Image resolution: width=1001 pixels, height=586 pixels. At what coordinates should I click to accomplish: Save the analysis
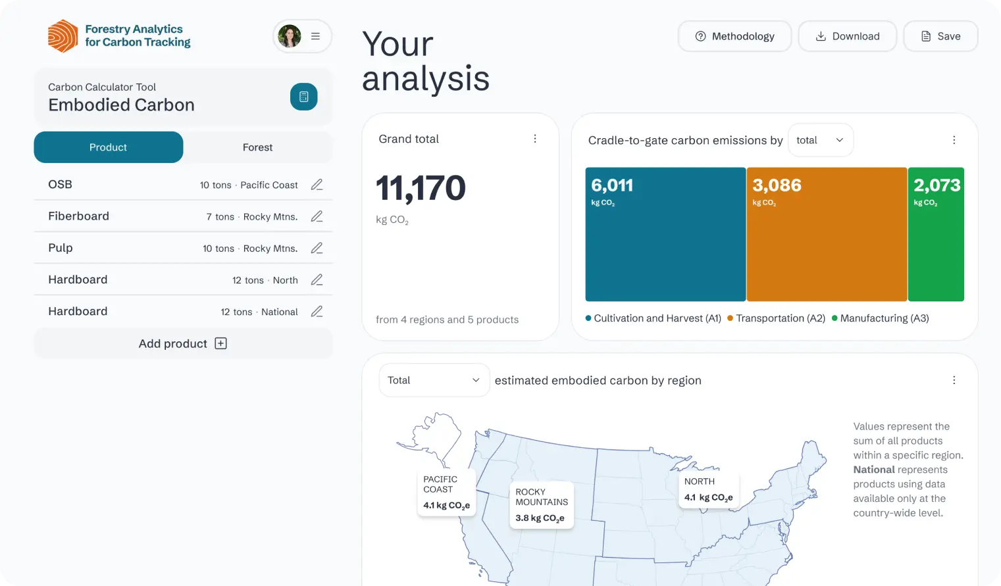(x=940, y=36)
